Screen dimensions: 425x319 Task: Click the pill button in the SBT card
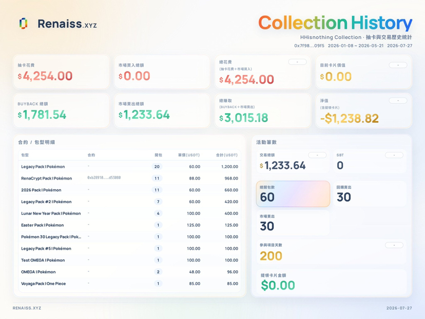point(394,155)
